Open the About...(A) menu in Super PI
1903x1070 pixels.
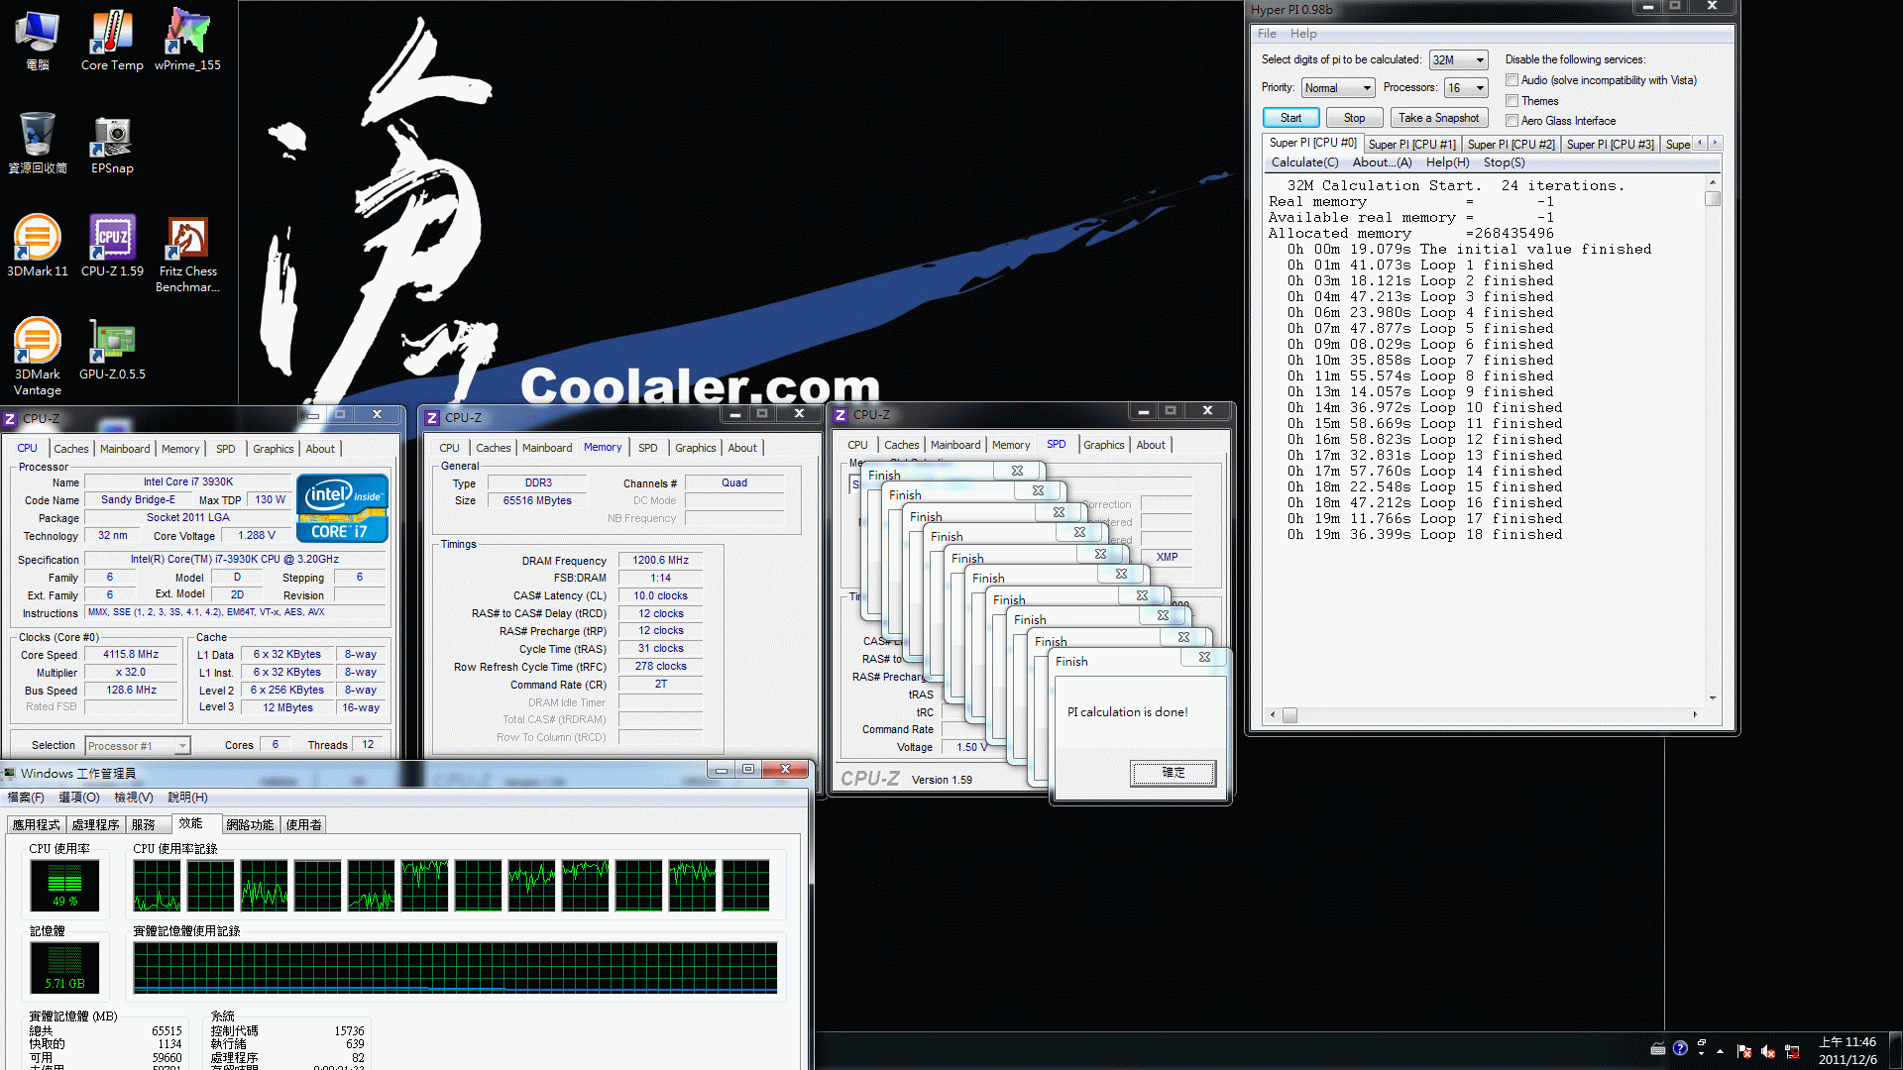click(x=1382, y=162)
